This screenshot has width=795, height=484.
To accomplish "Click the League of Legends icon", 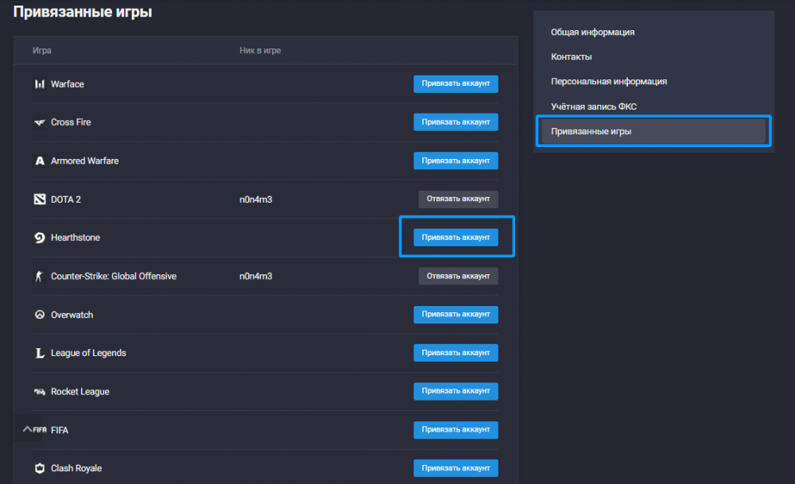I will [40, 353].
